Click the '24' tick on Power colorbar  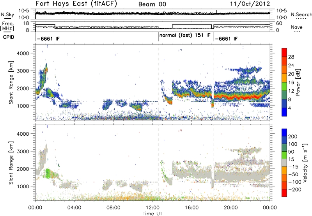(x=291, y=66)
